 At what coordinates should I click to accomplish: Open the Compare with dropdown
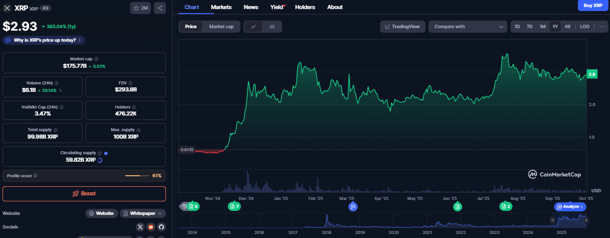(468, 27)
